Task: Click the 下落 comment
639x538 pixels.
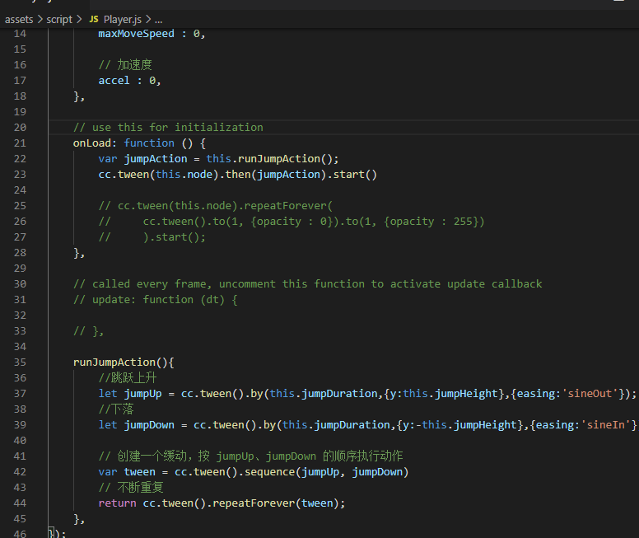Action: (116, 409)
